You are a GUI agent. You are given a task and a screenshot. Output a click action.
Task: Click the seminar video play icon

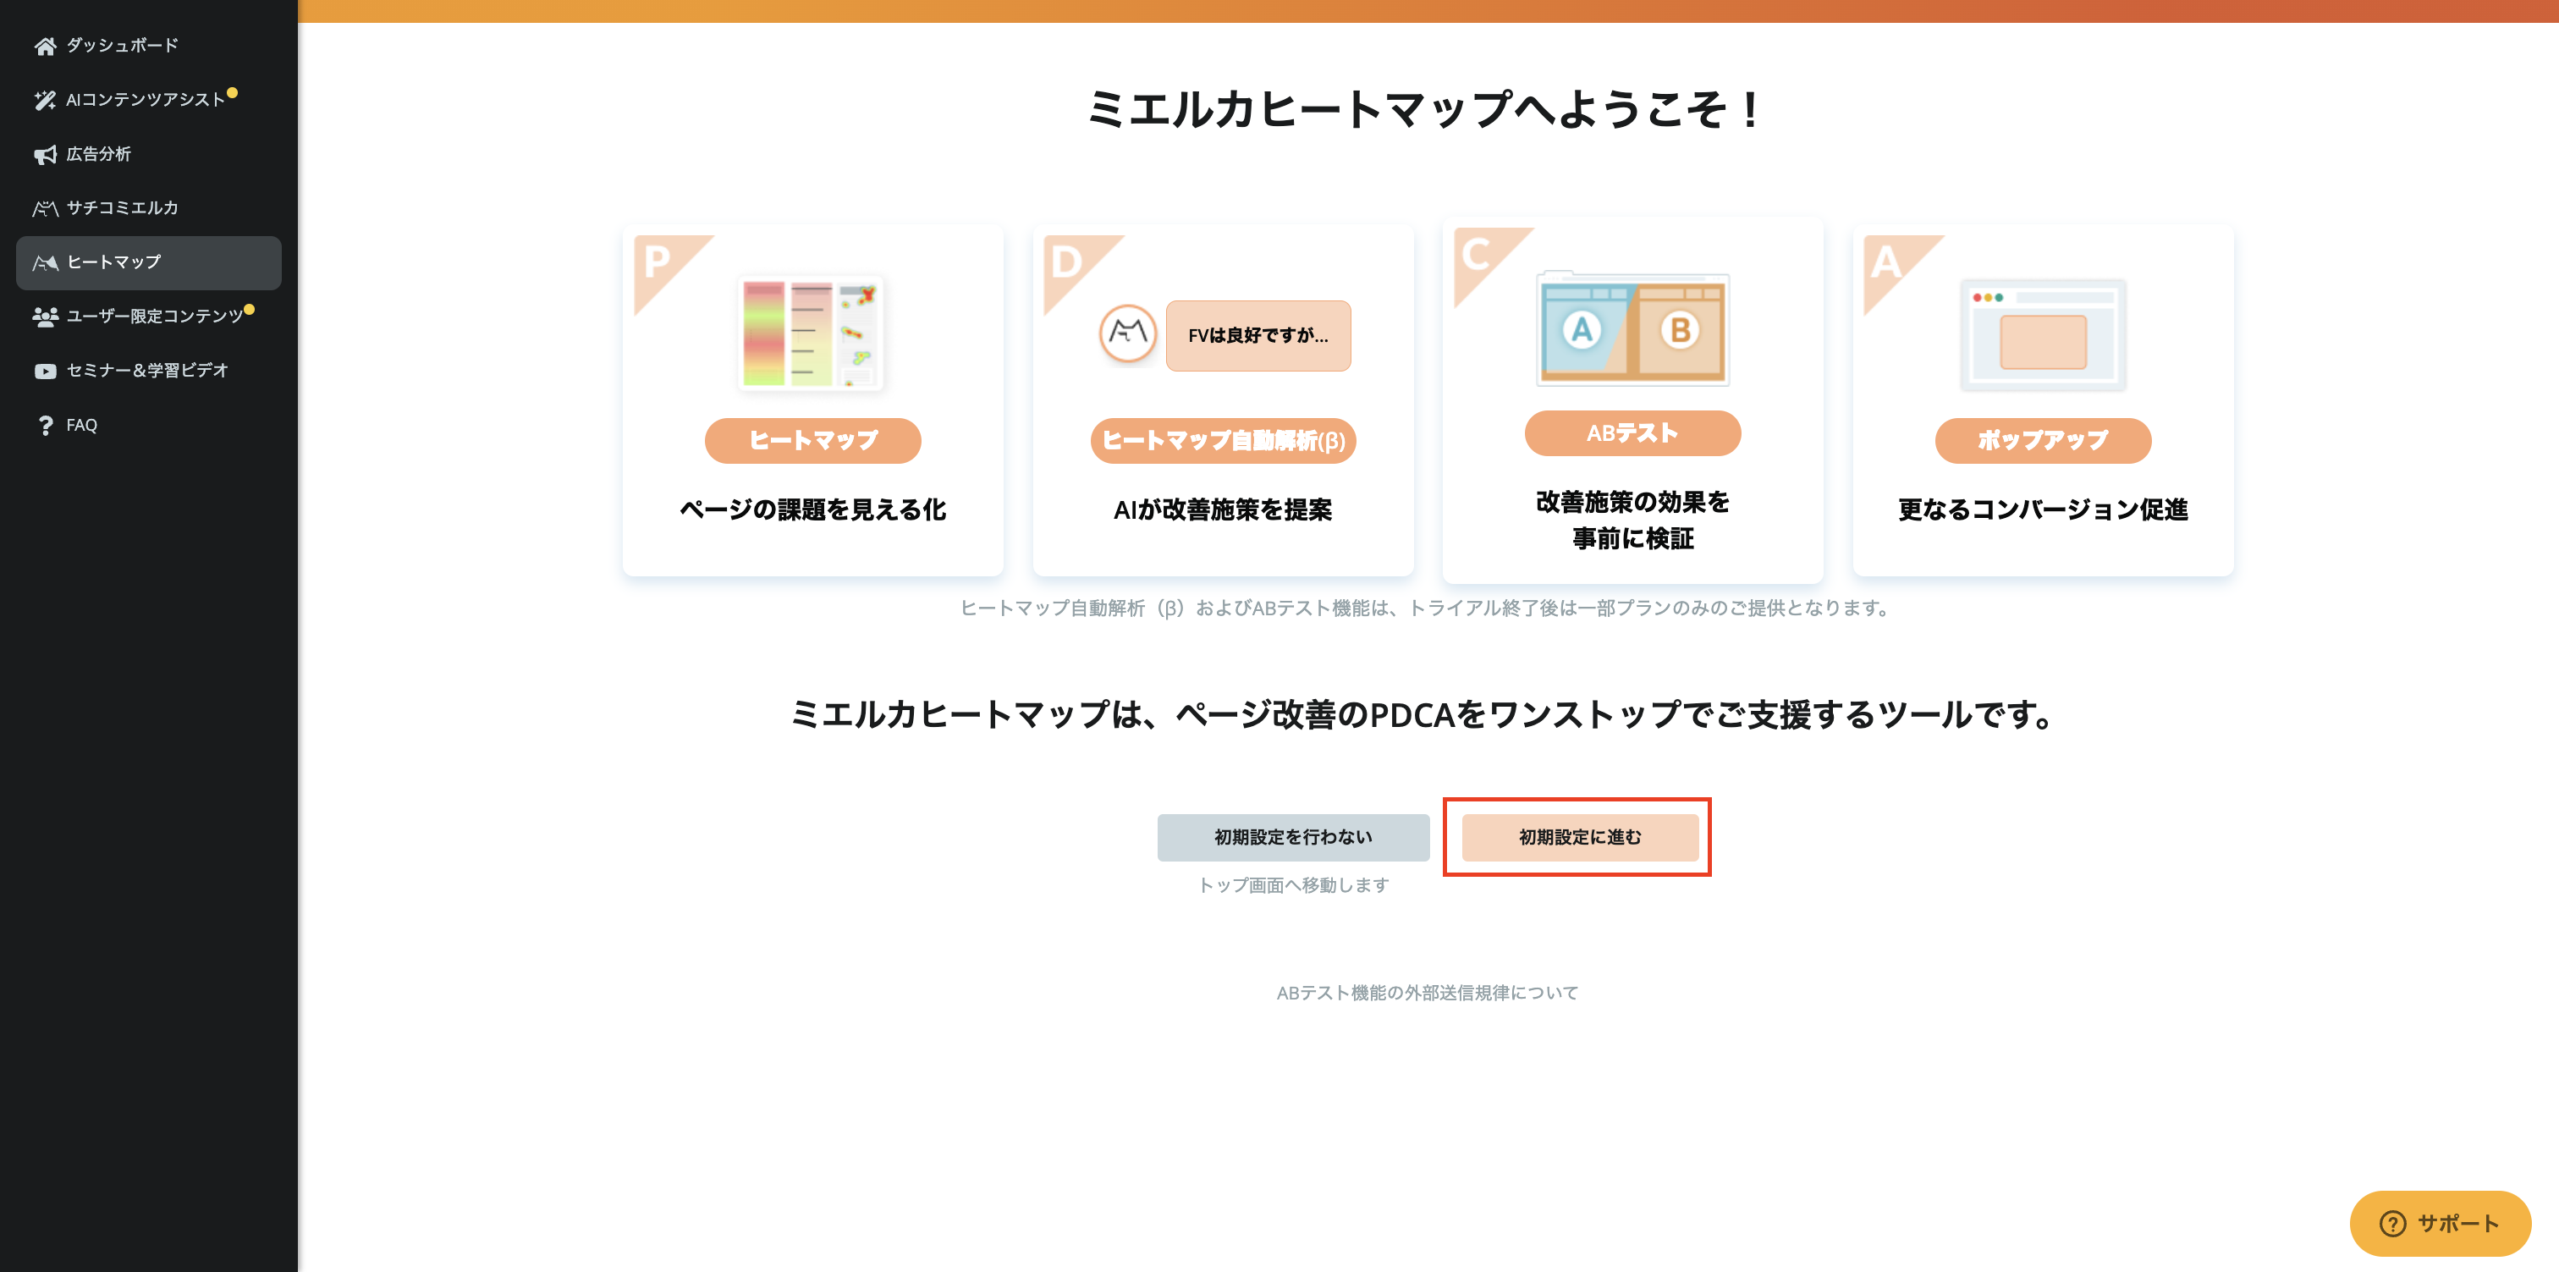tap(45, 371)
